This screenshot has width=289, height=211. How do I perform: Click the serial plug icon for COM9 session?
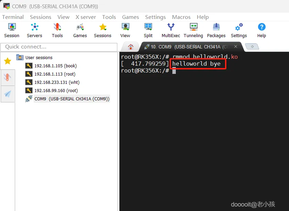[x=29, y=99]
